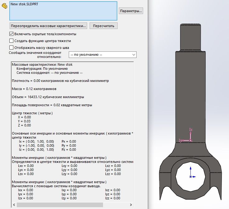The height and width of the screenshot is (209, 229).
Task: Enable Отображать массу сварного шва checkbox
Action: 12,48
